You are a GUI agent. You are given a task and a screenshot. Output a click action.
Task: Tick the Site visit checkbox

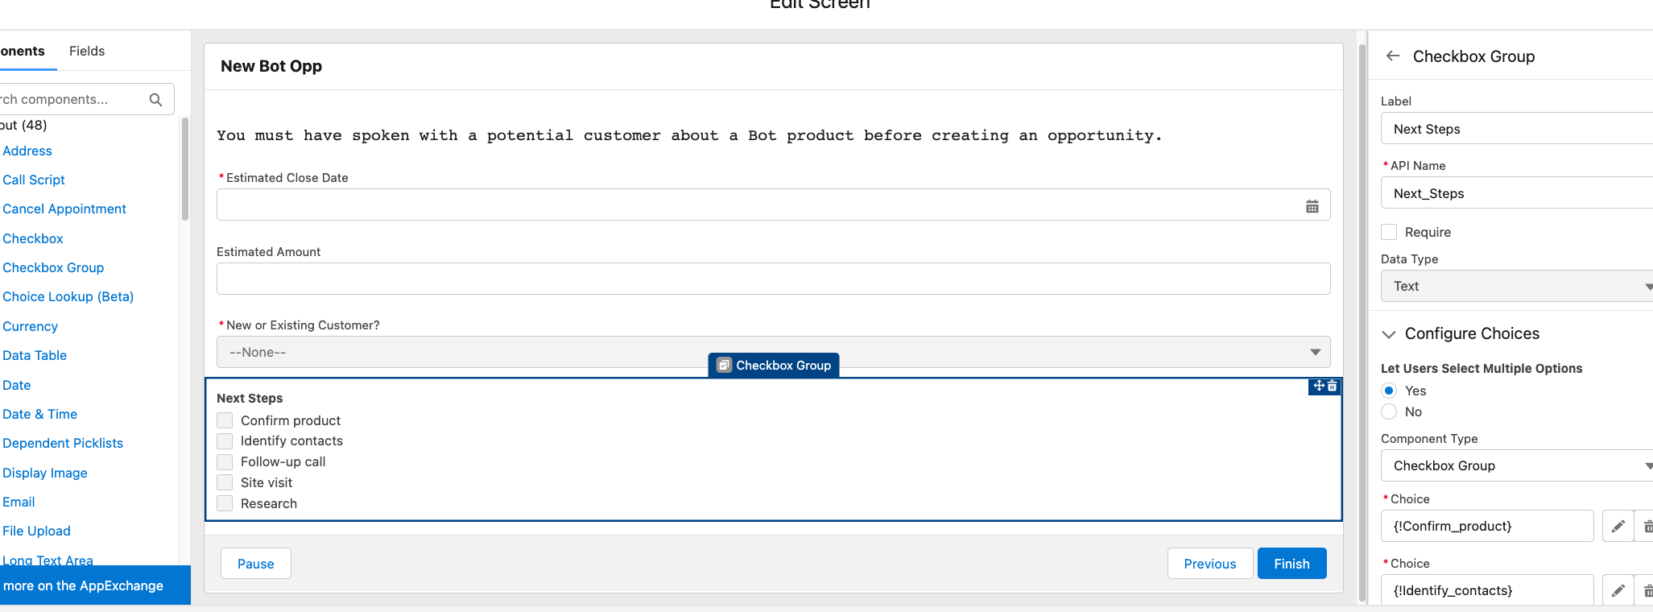tap(225, 482)
